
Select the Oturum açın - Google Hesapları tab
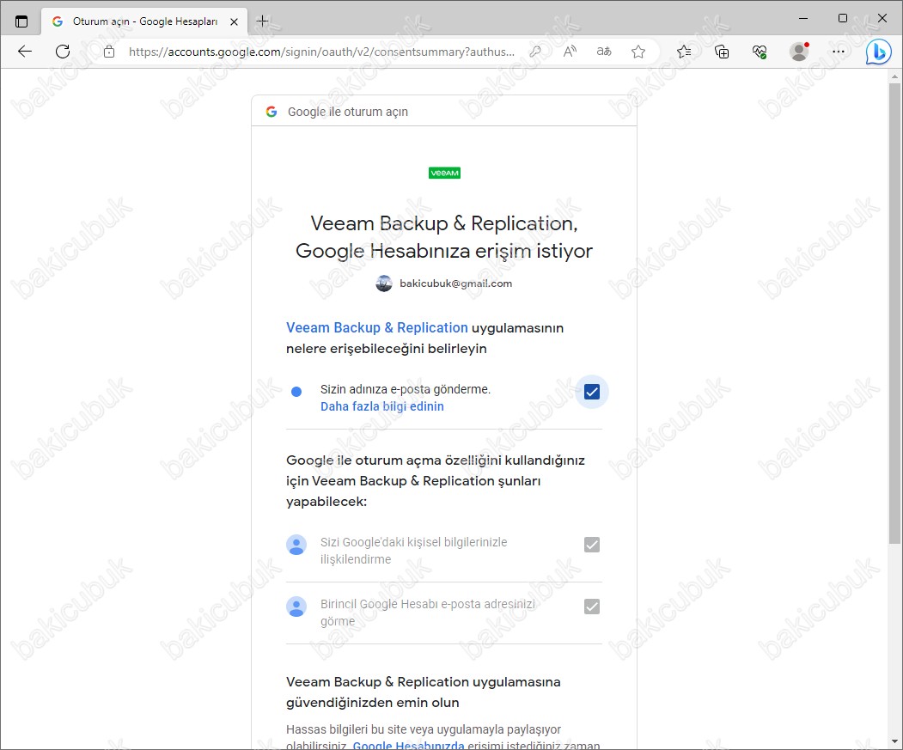144,21
